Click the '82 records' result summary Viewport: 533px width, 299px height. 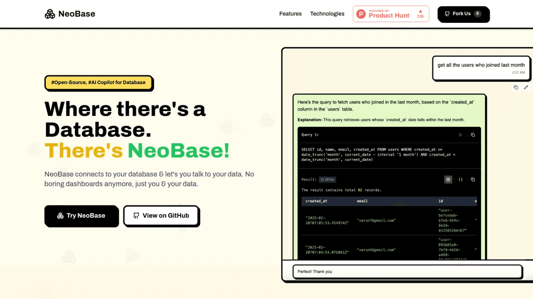click(341, 190)
